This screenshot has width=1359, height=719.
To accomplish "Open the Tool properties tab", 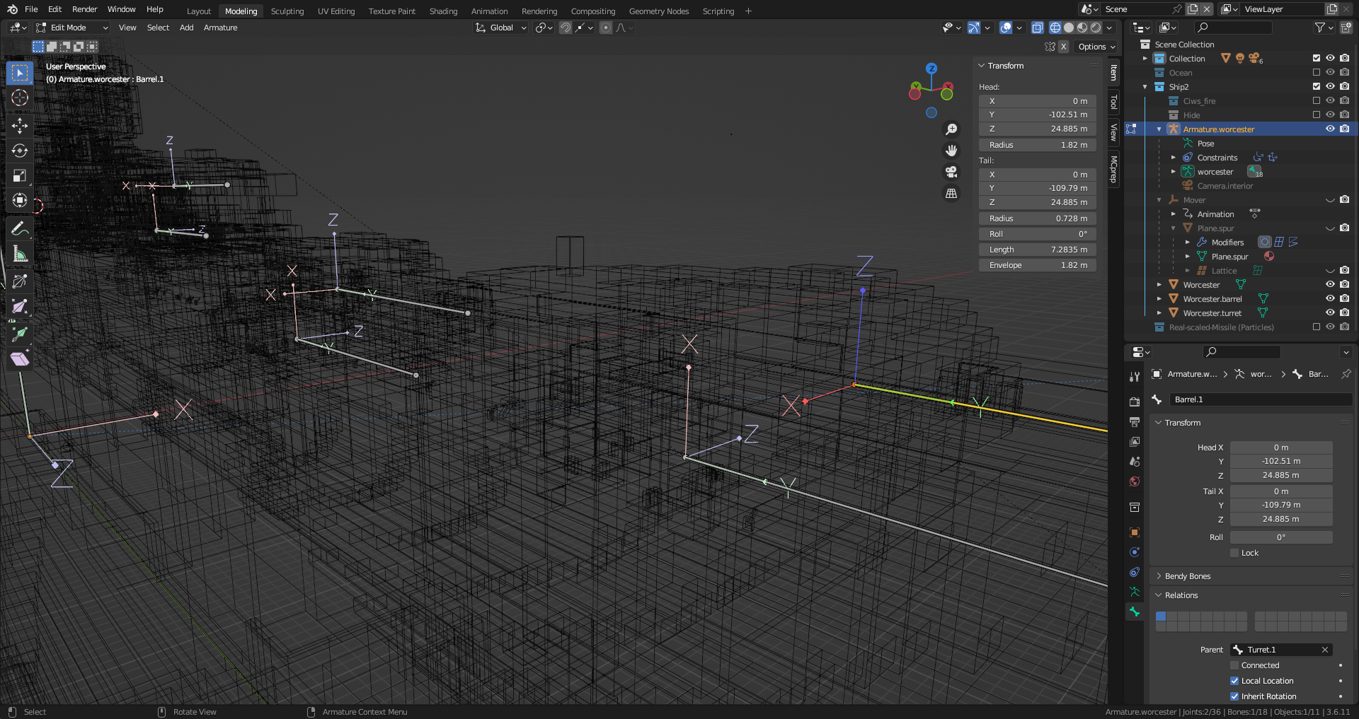I will [x=1135, y=377].
